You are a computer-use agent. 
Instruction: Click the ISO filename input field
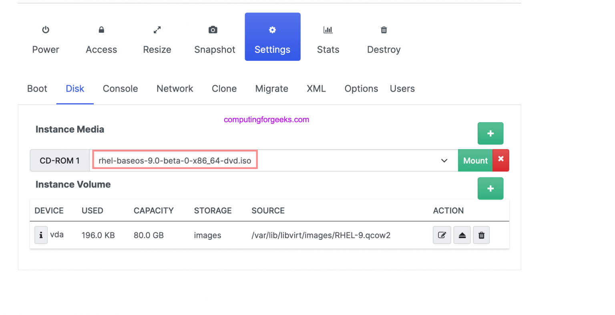[175, 160]
